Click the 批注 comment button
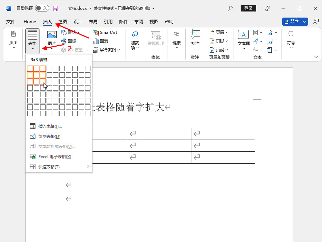The width and height of the screenshot is (322, 242). (x=195, y=38)
